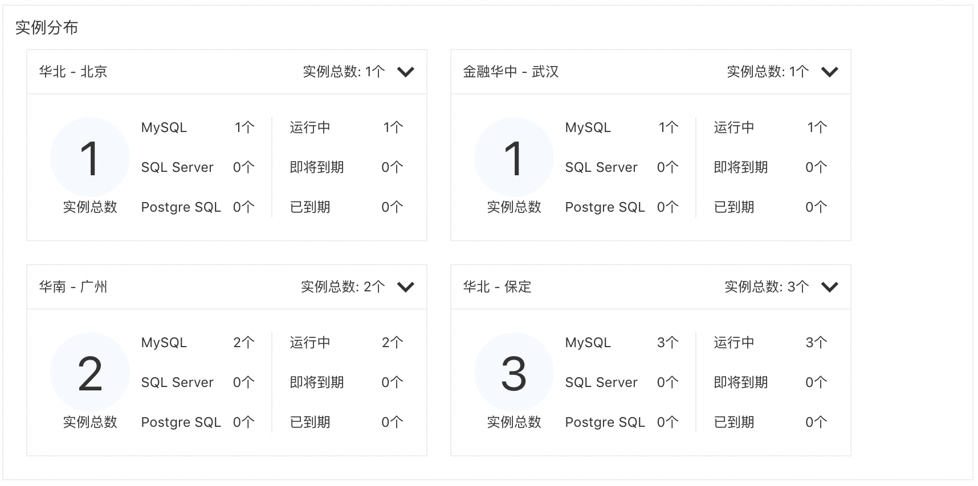Click the 金融华中 - 武汉 region title

(x=511, y=72)
